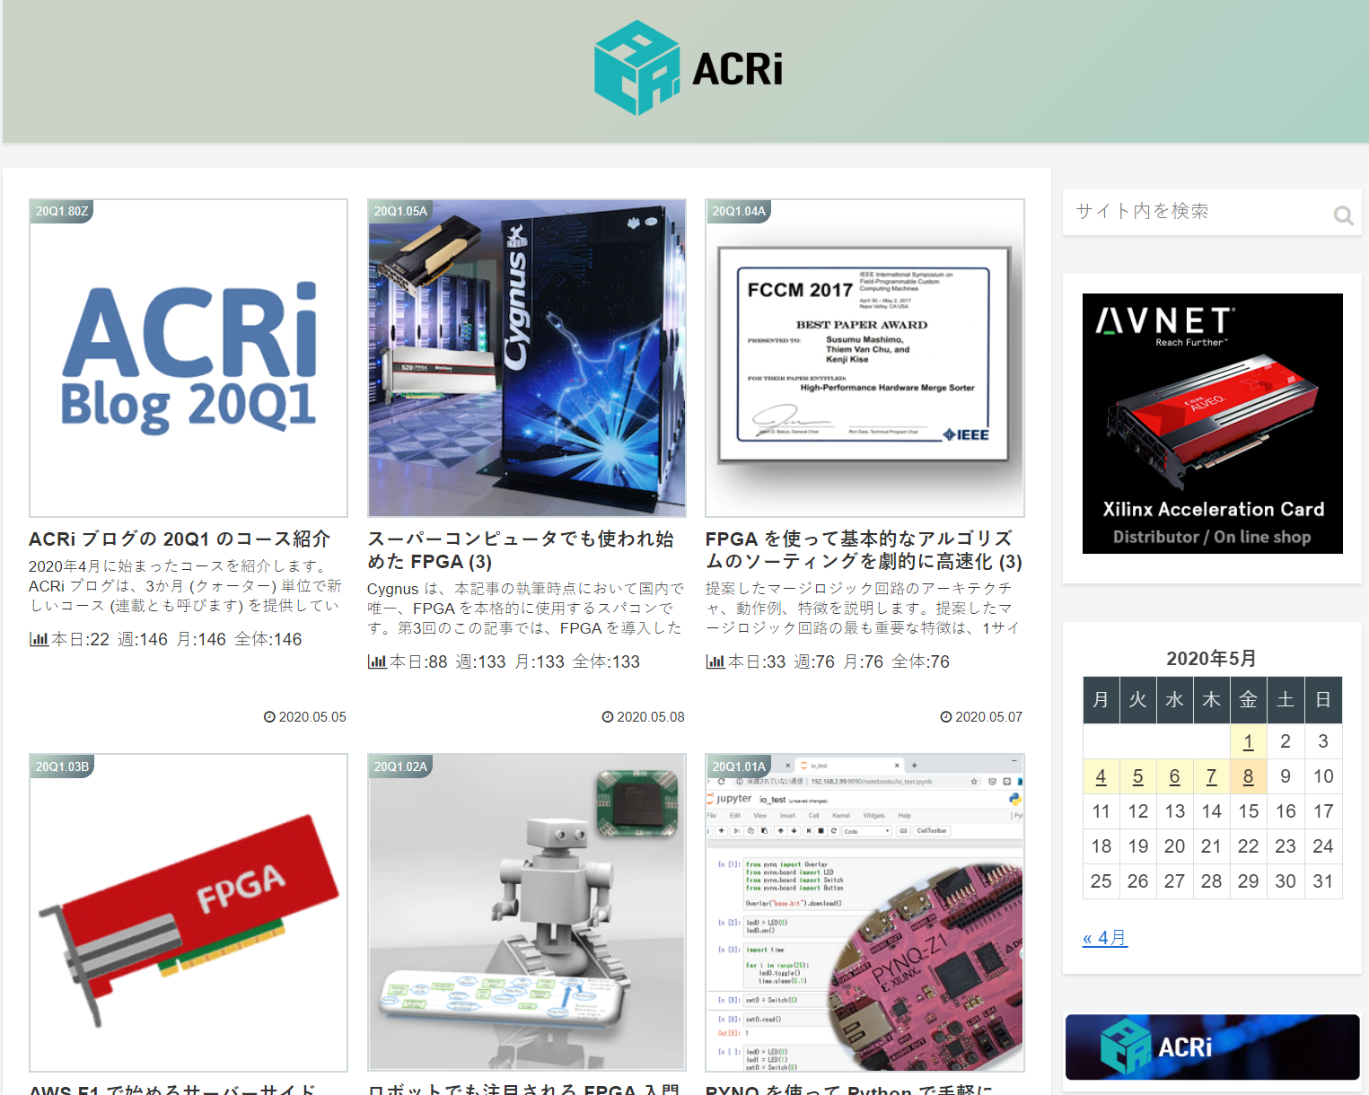This screenshot has width=1369, height=1095.
Task: Open the ACRi Blog 20Q1 thumbnail
Action: pyautogui.click(x=189, y=359)
